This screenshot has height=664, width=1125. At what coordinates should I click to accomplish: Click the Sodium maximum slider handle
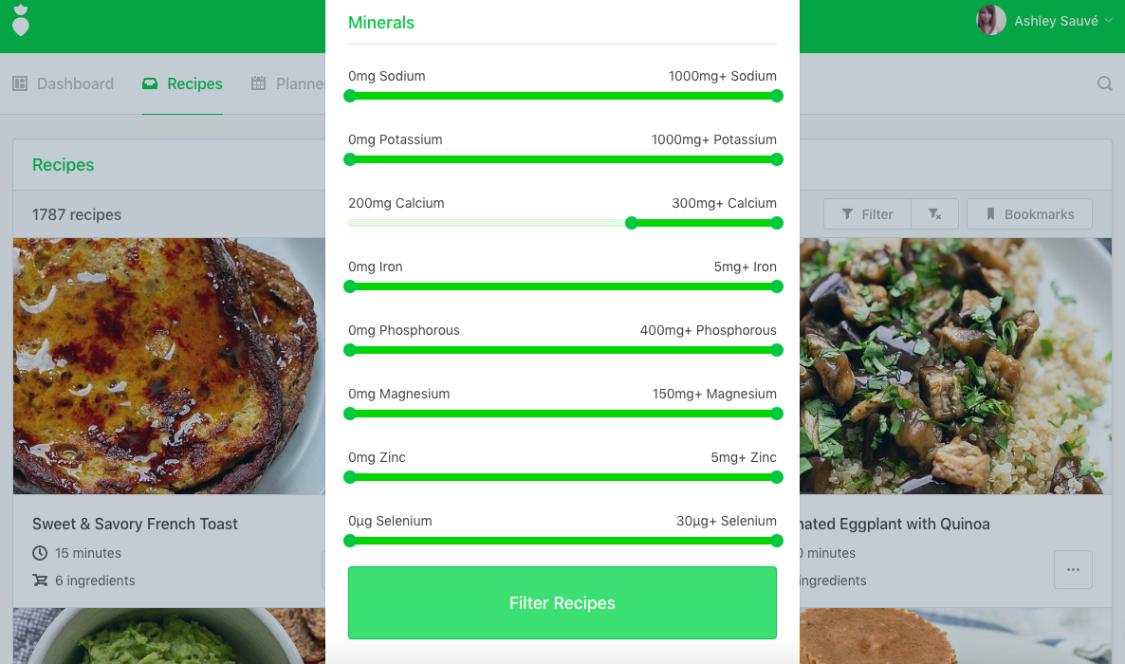(776, 96)
